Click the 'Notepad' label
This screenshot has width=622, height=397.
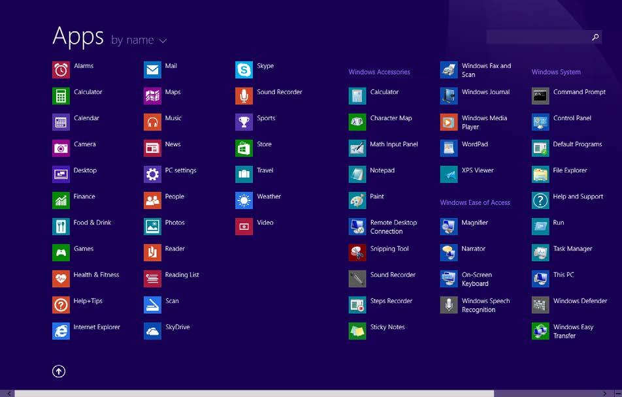point(382,170)
